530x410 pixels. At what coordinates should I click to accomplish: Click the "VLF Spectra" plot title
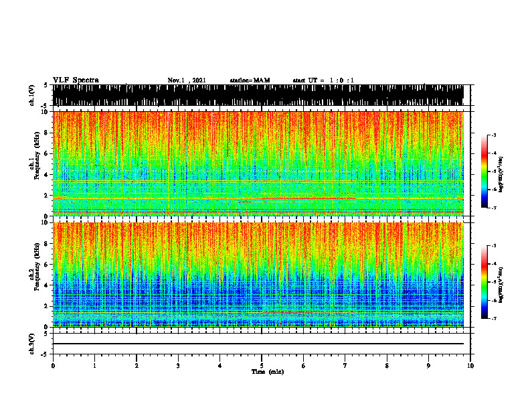pyautogui.click(x=76, y=80)
